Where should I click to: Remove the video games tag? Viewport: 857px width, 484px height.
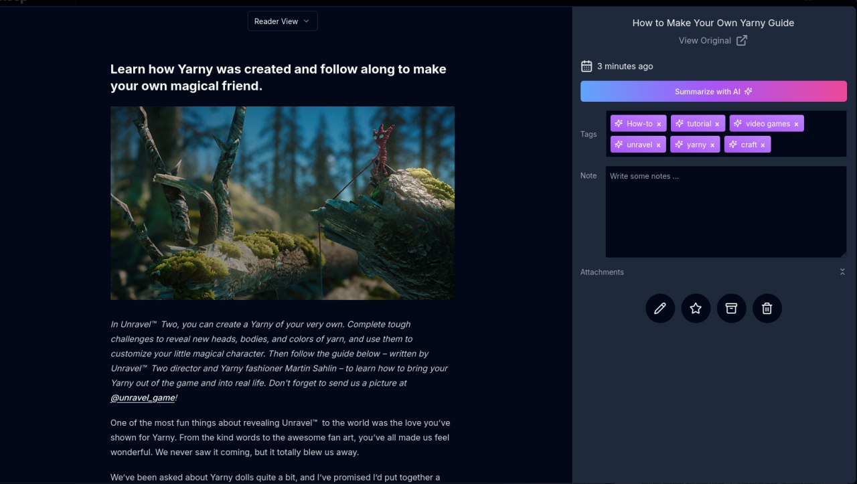point(796,125)
